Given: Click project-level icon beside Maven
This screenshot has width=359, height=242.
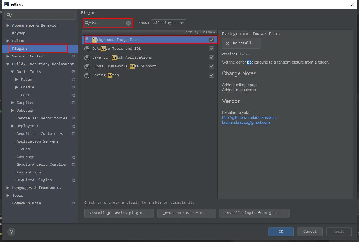Looking at the screenshot, I should [74, 80].
